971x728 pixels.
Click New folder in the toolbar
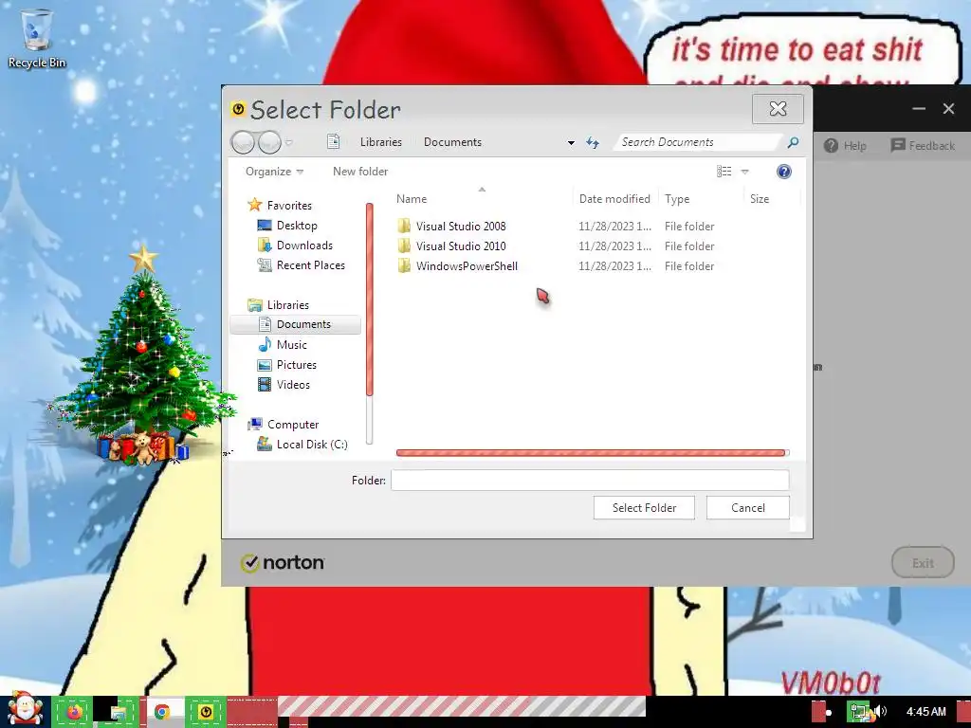tap(360, 172)
